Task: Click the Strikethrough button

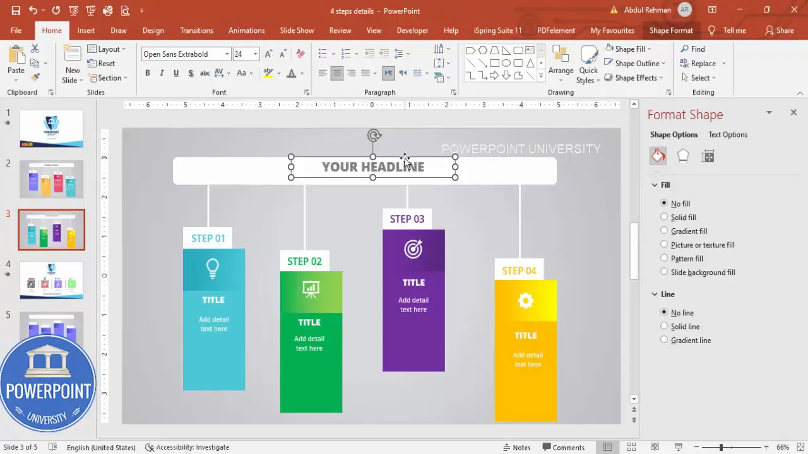Action: [x=205, y=73]
